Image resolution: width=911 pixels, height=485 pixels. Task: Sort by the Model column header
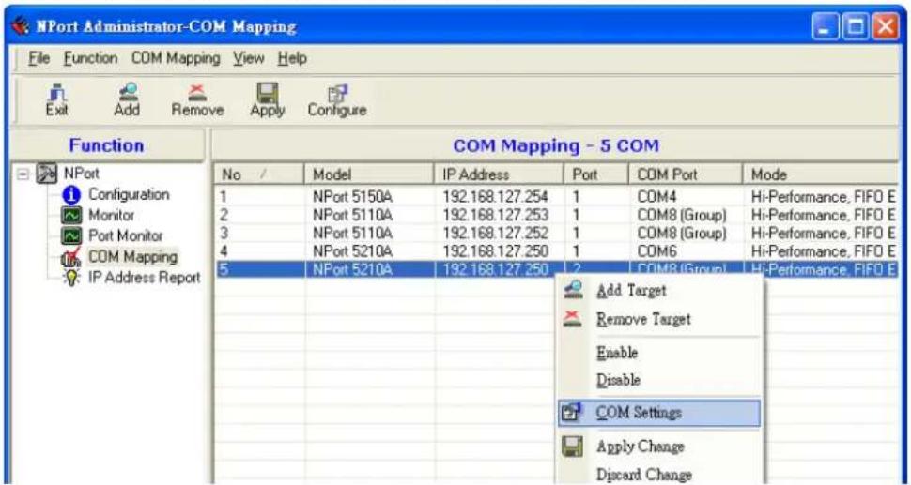pos(369,174)
